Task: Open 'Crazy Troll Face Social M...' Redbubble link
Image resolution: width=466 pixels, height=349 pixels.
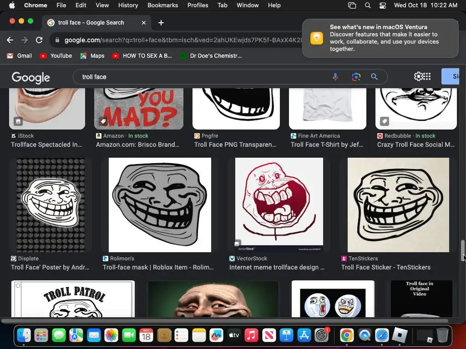Action: point(416,145)
